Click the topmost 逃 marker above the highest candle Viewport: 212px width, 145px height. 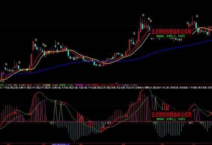[x=143, y=15]
